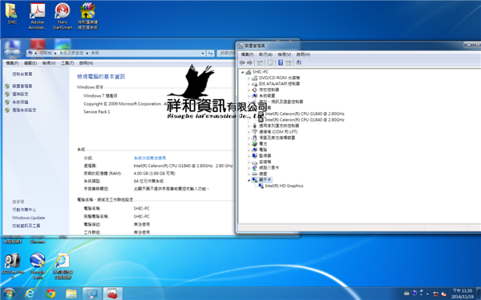Viewport: 481px width, 300px height.
Task: Click the taskbar clock showing 2014/11/19
Action: 463,294
